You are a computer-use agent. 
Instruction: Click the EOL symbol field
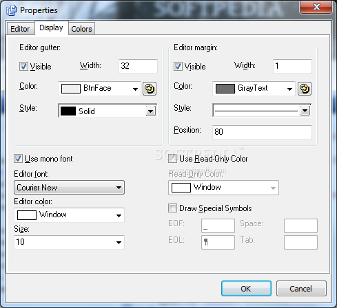pos(218,242)
